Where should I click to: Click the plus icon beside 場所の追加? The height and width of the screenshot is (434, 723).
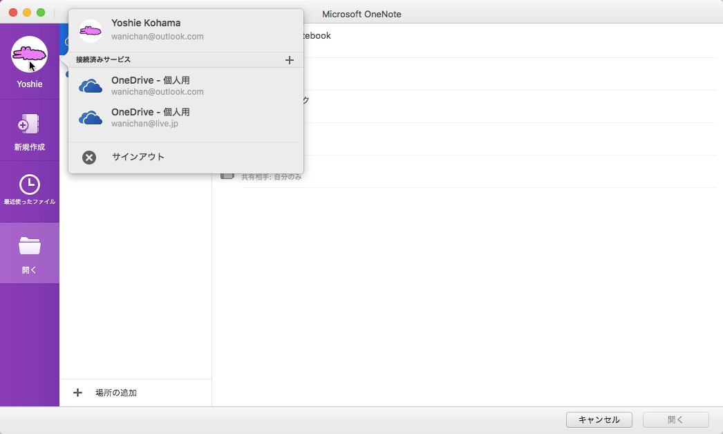click(x=78, y=393)
